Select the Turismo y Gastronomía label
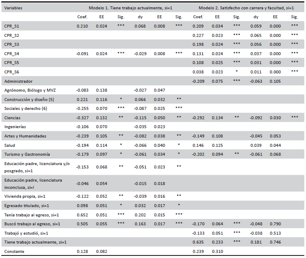This screenshot has height=258, width=306. (x=27, y=154)
